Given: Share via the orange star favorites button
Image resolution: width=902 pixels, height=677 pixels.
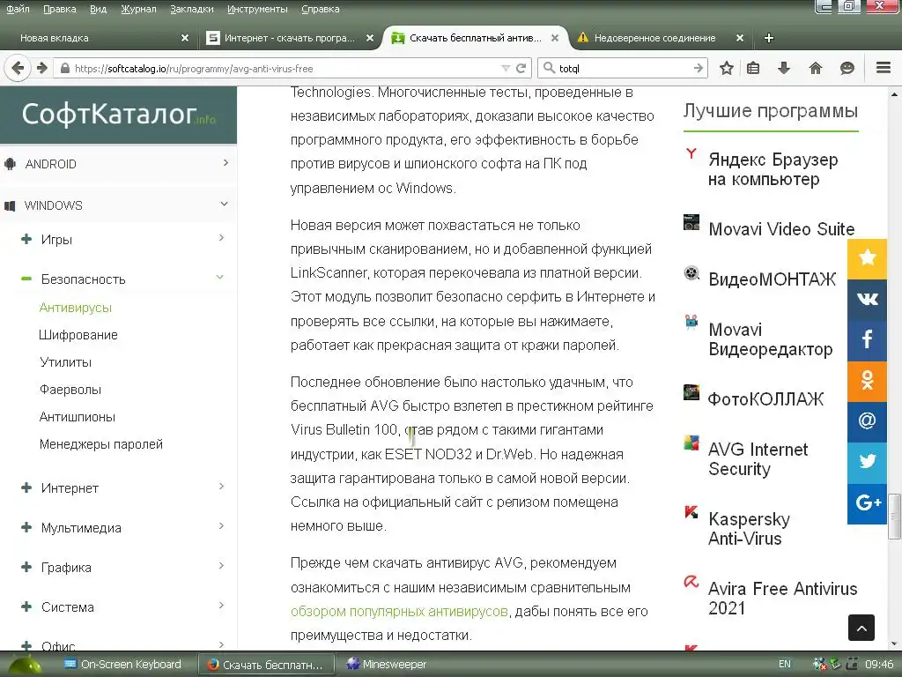Looking at the screenshot, I should 867,257.
